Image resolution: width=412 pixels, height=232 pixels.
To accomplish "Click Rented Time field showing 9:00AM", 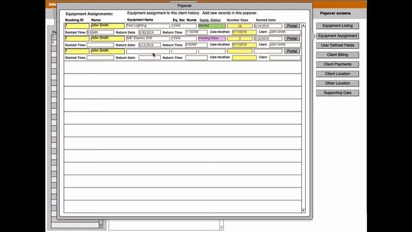I will coord(100,32).
